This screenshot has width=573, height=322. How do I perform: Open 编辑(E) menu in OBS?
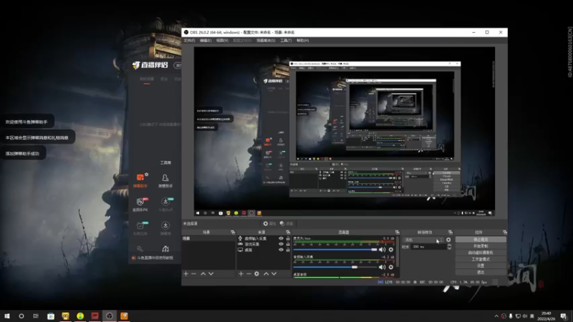(206, 41)
